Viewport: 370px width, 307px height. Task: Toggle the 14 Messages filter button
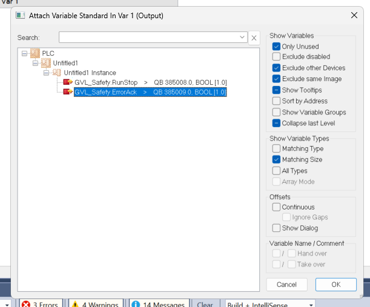click(x=159, y=304)
